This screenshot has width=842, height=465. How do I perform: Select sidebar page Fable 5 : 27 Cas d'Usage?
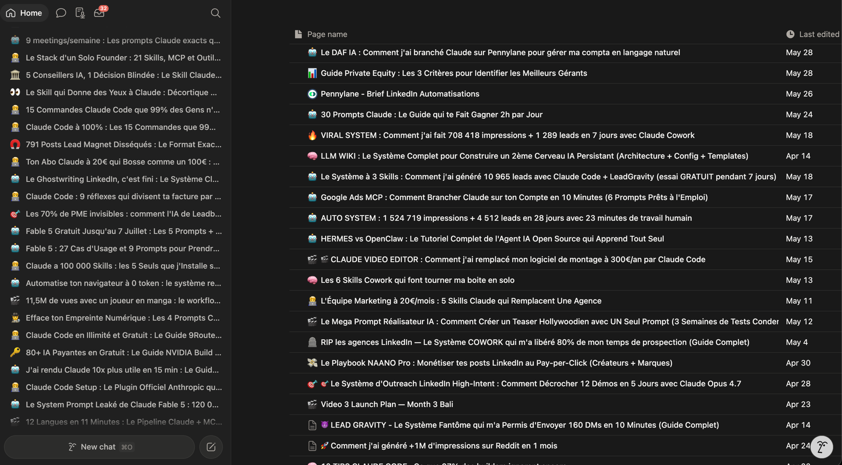point(116,248)
